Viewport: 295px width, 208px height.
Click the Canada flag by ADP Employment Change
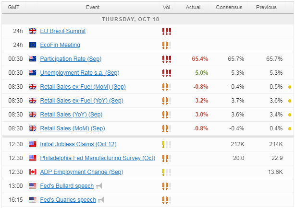[33, 172]
